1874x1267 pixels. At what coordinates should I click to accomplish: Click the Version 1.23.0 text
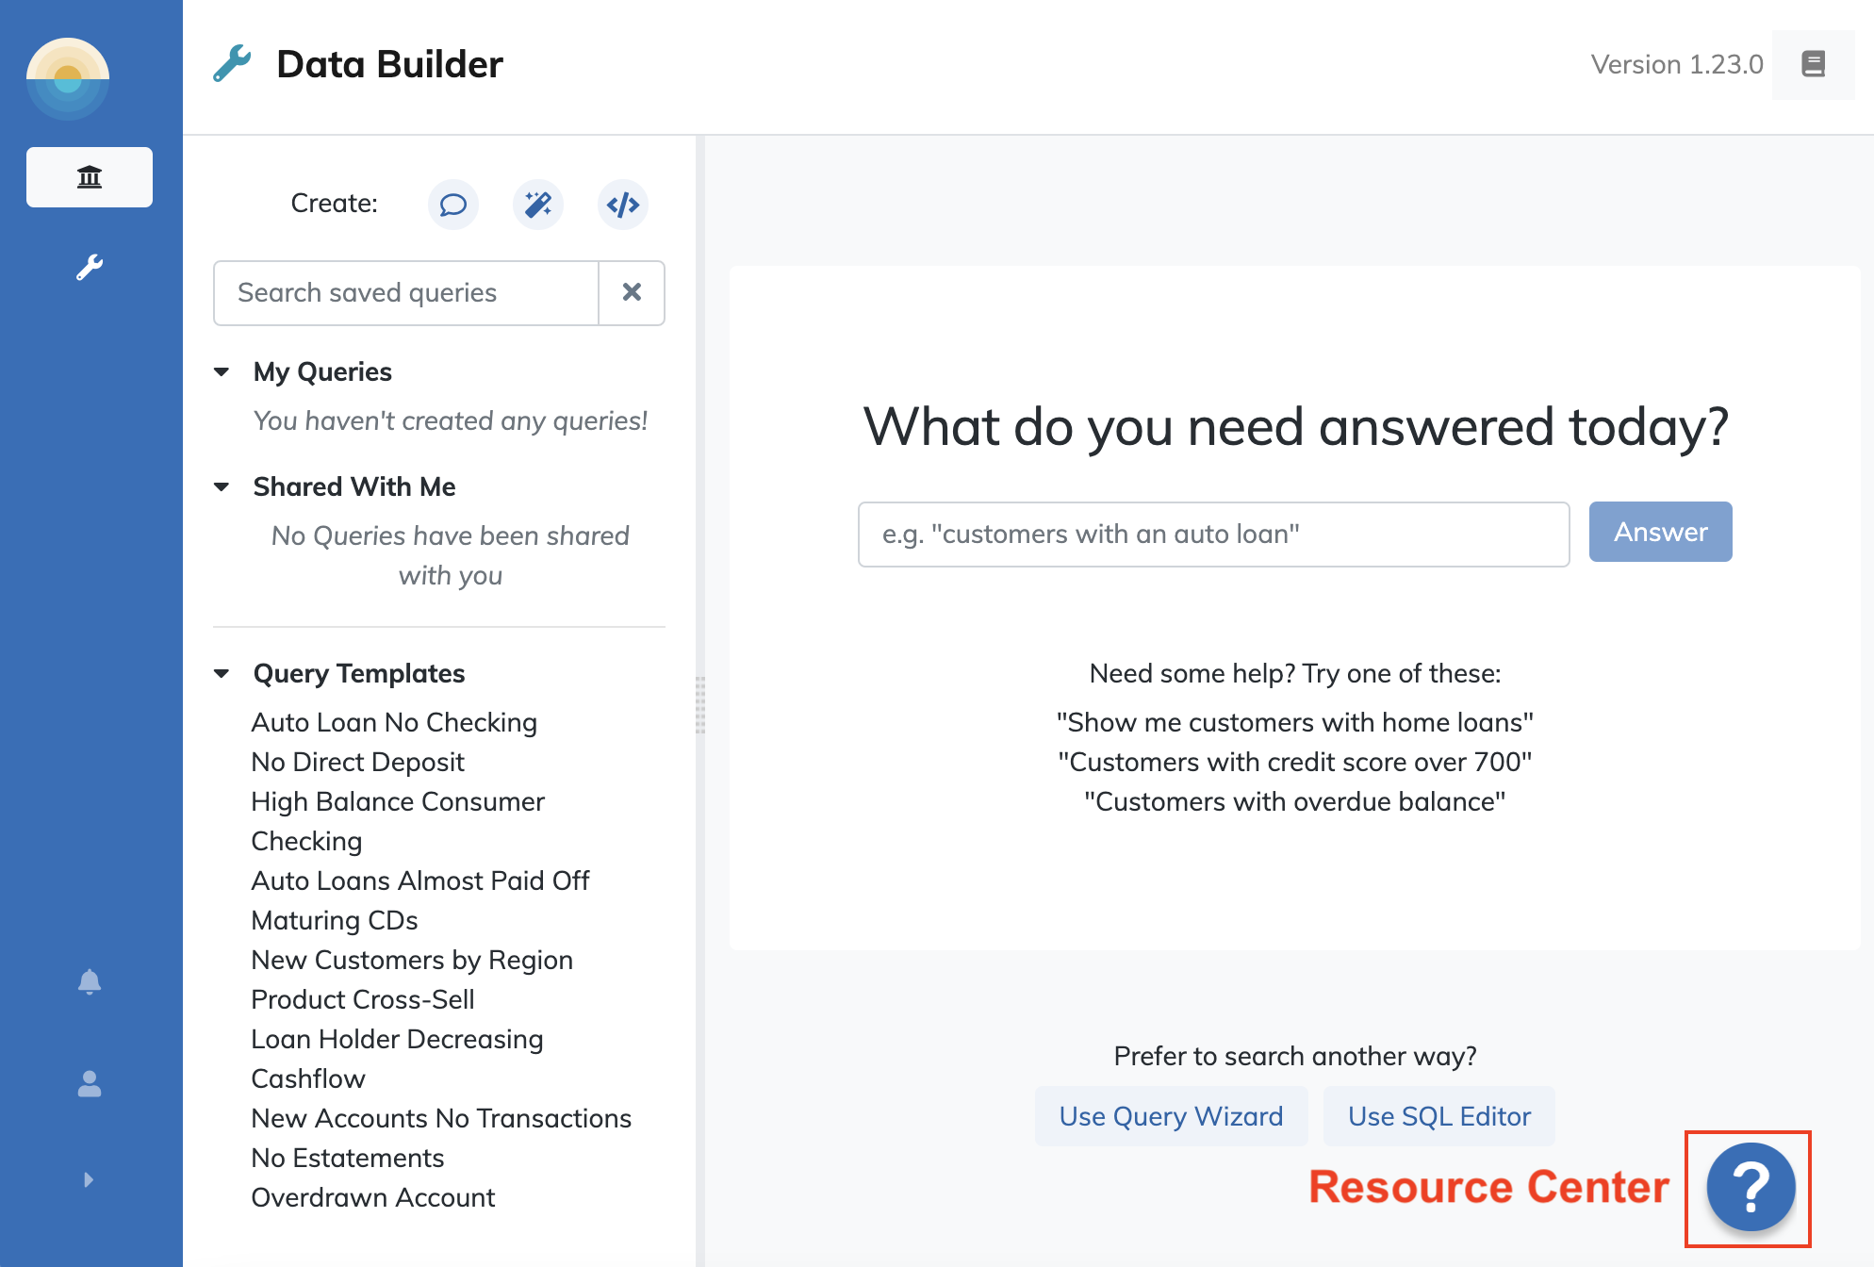tap(1677, 64)
